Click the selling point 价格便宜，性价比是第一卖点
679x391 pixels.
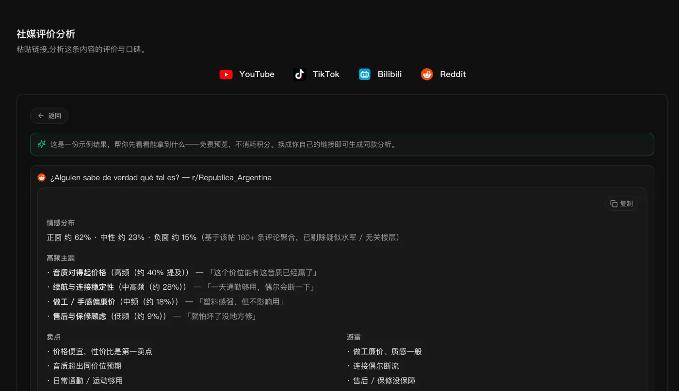point(99,352)
